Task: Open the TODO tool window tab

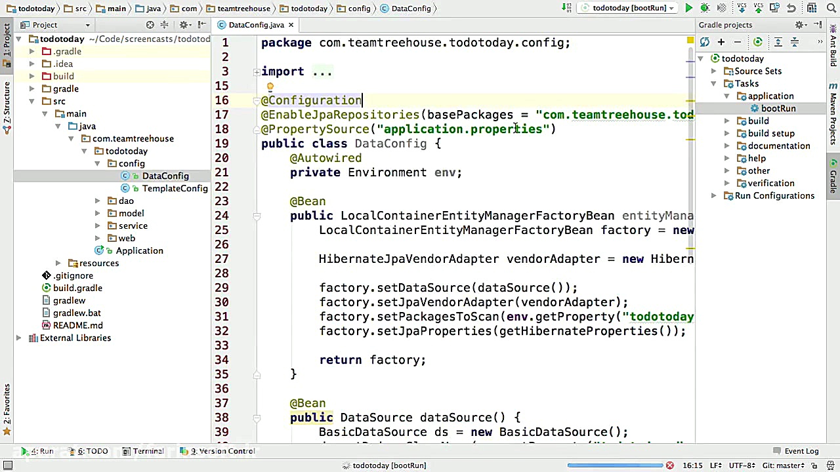Action: pyautogui.click(x=87, y=451)
